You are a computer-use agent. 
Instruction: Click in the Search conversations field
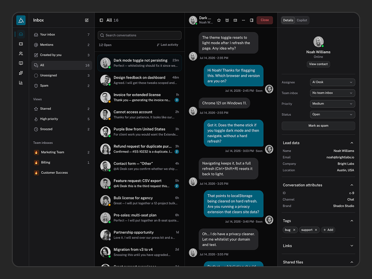[x=139, y=35]
